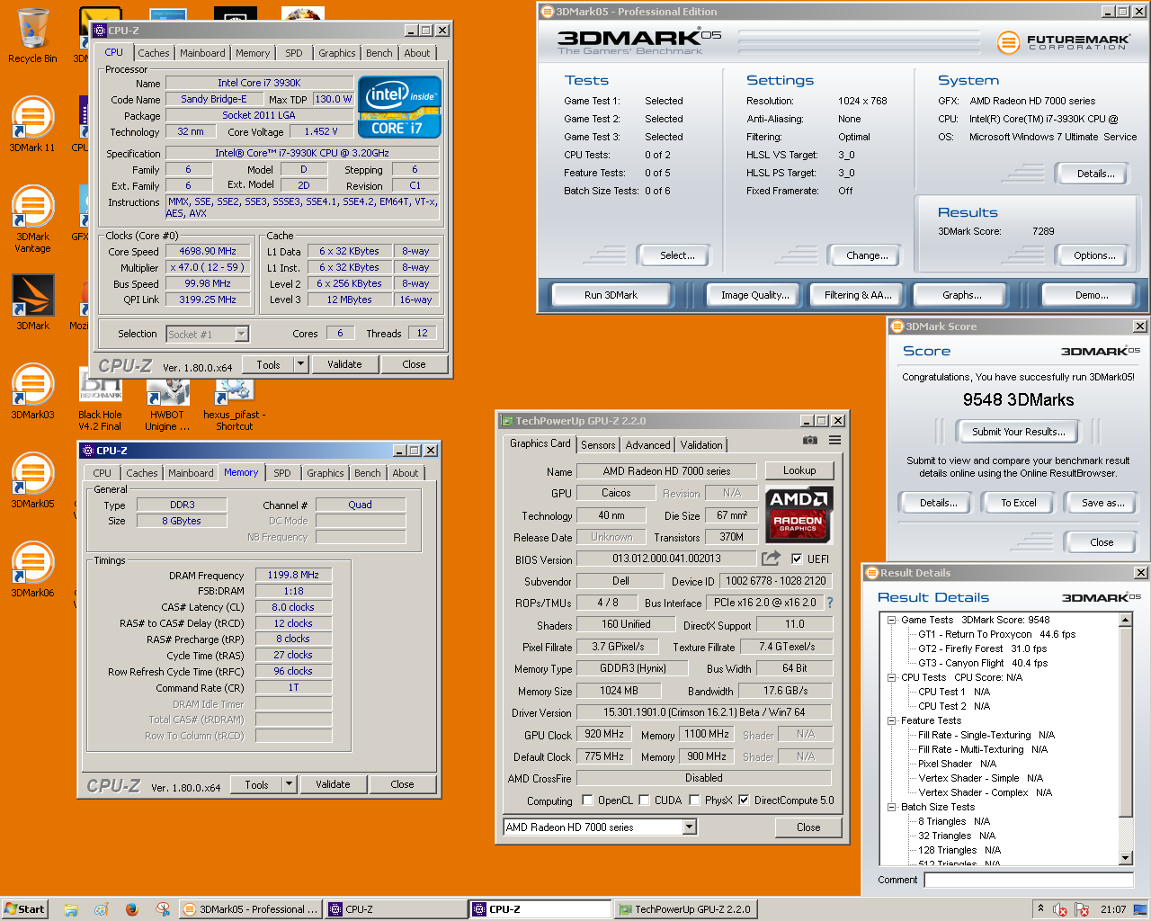The height and width of the screenshot is (921, 1151).
Task: Launch the 3DMark06 desktop shortcut
Action: 32,569
